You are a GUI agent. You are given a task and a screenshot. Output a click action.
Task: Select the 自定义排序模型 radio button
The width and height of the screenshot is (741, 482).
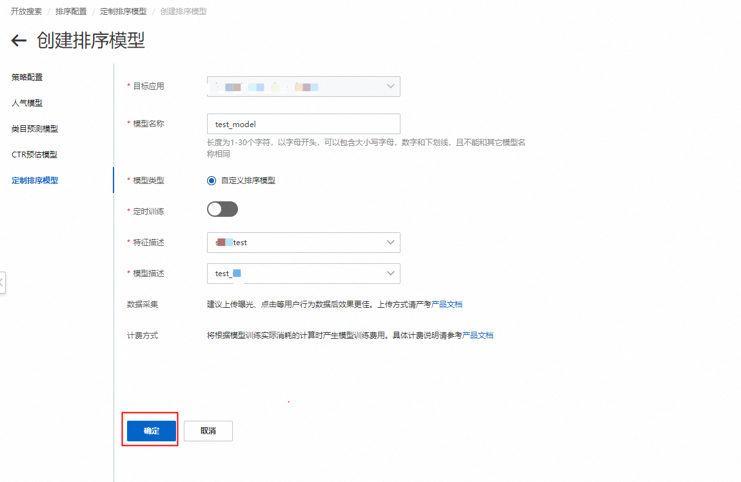click(x=212, y=181)
